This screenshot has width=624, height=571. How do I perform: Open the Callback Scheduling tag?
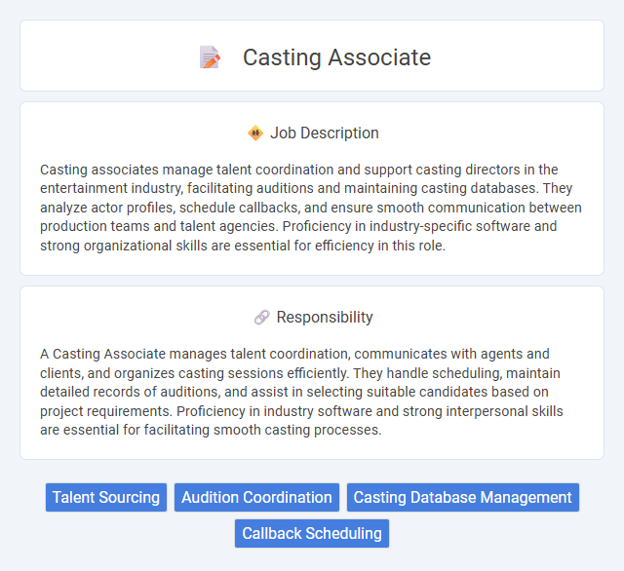312,534
